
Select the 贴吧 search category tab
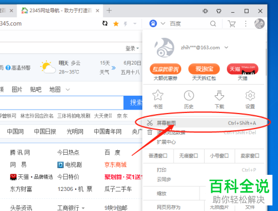tap(36, 90)
